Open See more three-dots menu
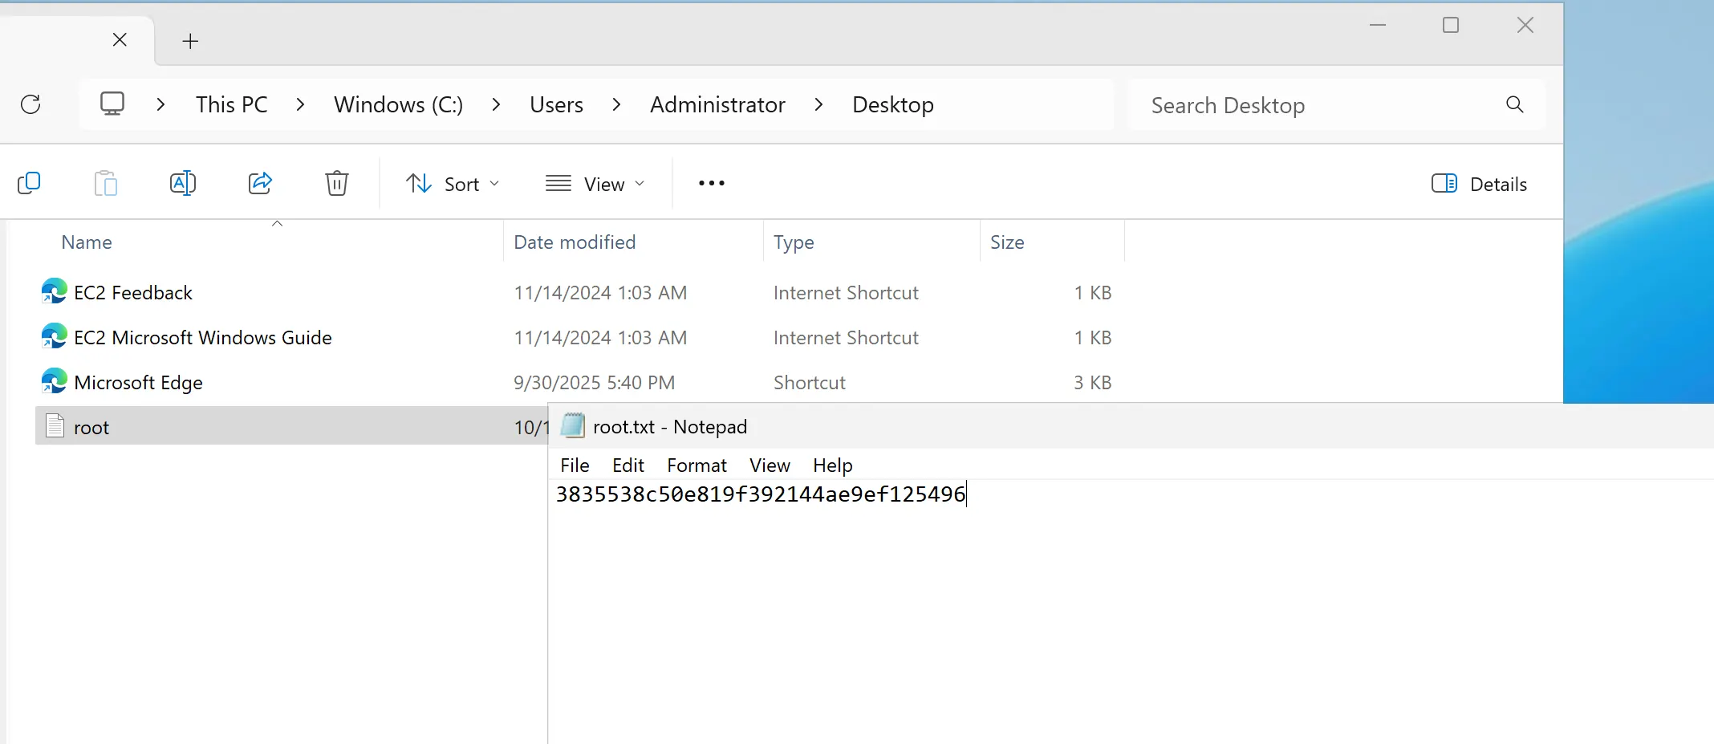The image size is (1714, 744). point(711,184)
